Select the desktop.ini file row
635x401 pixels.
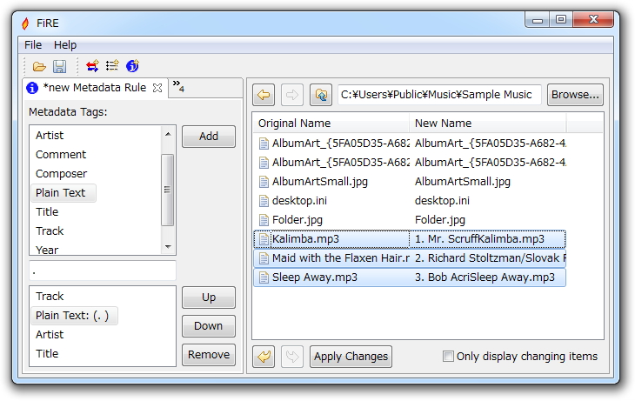click(410, 200)
